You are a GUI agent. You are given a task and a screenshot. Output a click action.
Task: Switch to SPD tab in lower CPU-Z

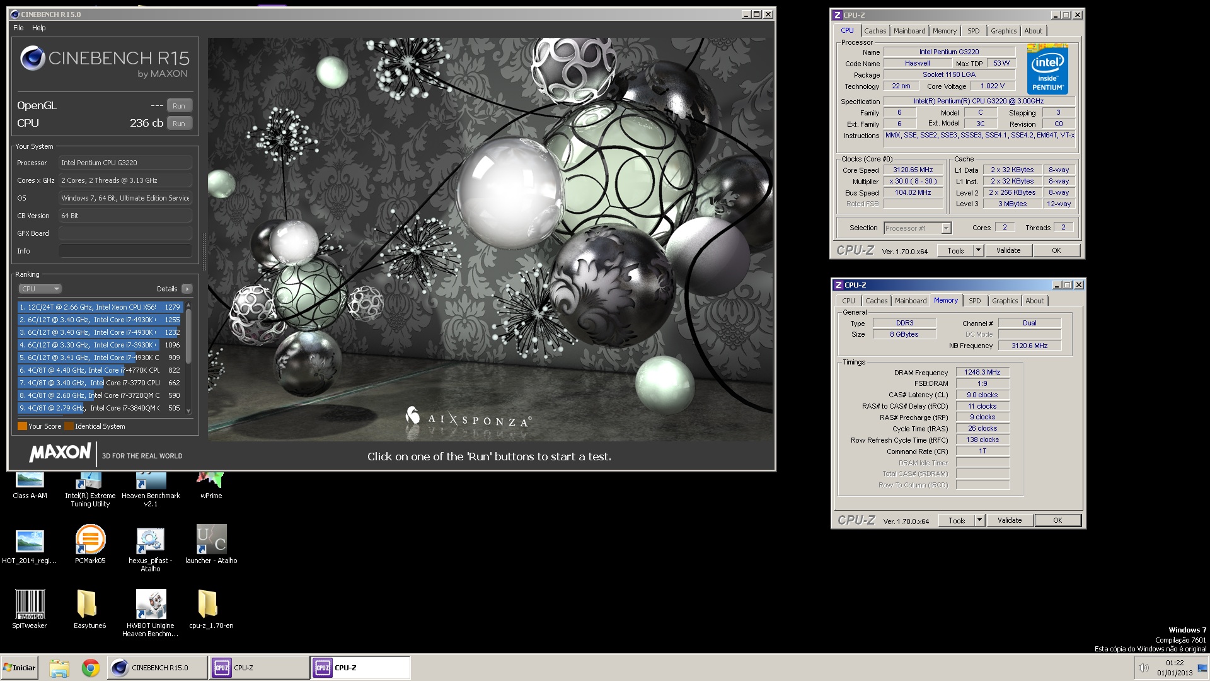coord(975,301)
